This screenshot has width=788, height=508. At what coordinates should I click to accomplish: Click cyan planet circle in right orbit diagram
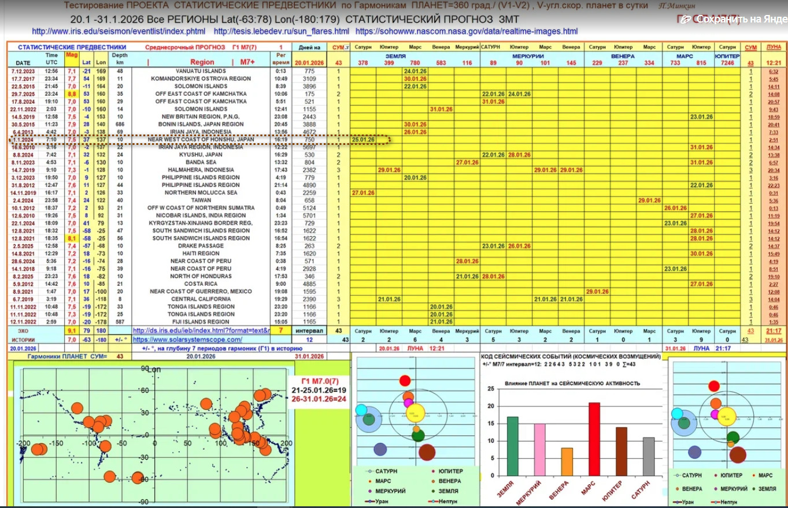coord(677,414)
